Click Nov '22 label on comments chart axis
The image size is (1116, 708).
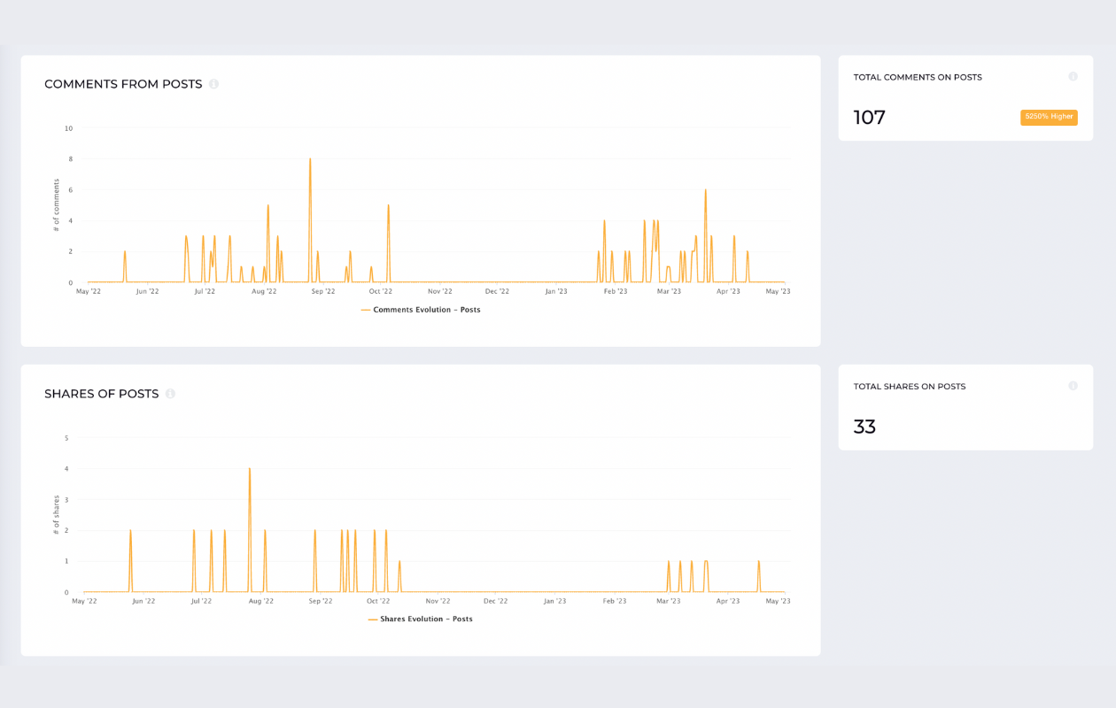tap(440, 291)
